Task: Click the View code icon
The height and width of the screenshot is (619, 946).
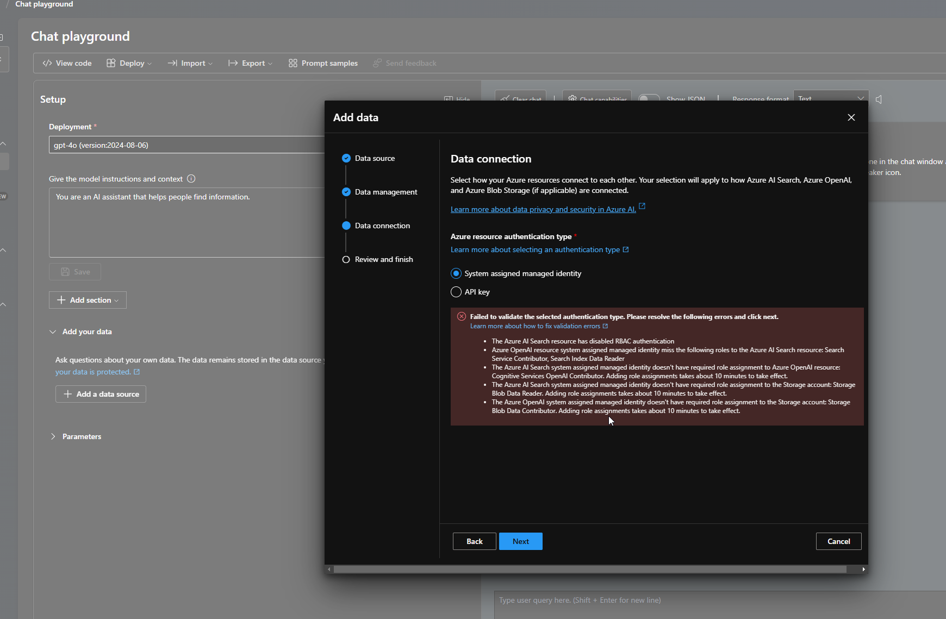Action: point(48,63)
